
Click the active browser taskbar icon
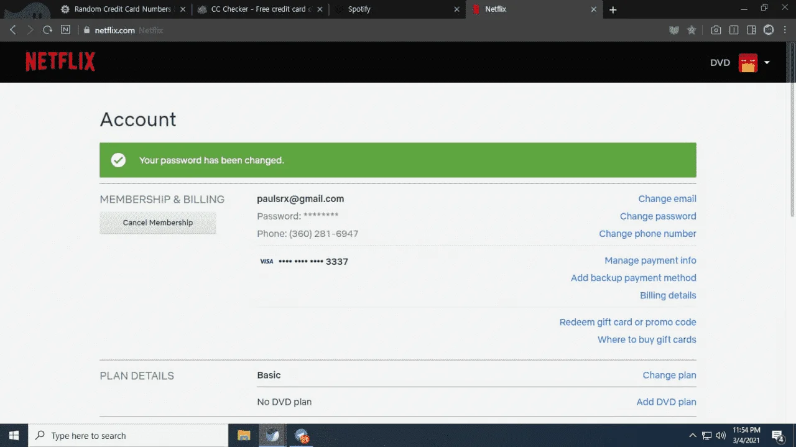(272, 436)
